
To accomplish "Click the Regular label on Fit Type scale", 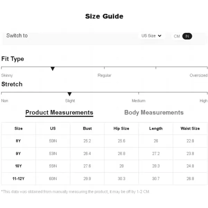I will (104, 75).
